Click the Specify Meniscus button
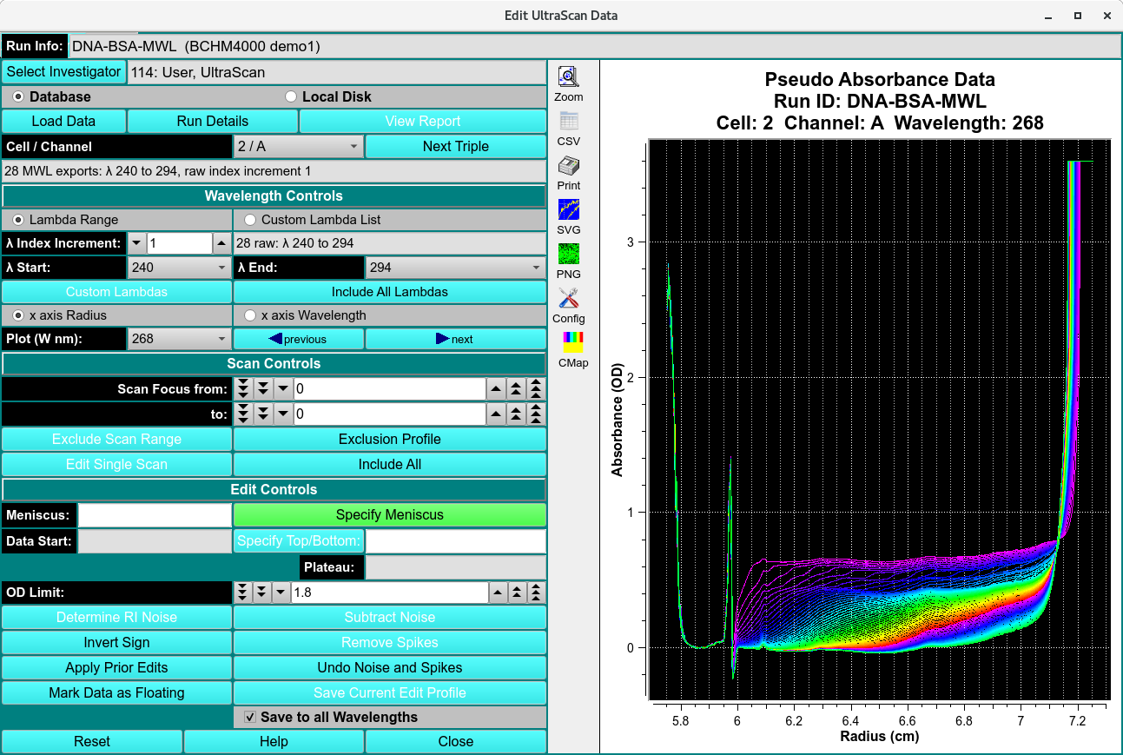 click(x=389, y=515)
